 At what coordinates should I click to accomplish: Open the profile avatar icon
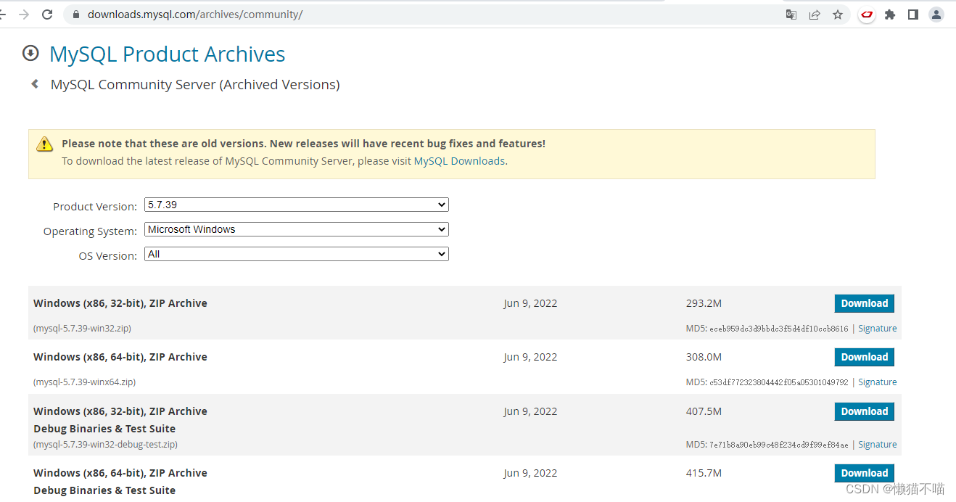pyautogui.click(x=936, y=15)
